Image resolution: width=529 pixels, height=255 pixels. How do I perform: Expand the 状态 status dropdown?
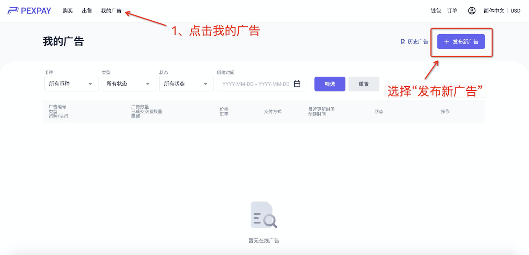(x=186, y=84)
